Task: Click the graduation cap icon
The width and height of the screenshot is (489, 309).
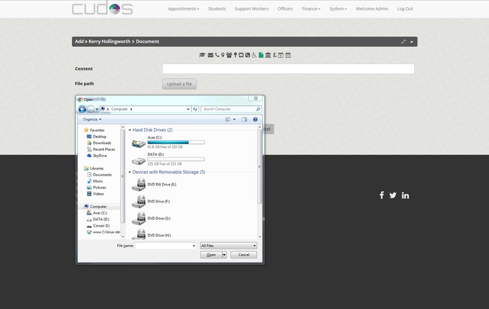Action: [202, 55]
